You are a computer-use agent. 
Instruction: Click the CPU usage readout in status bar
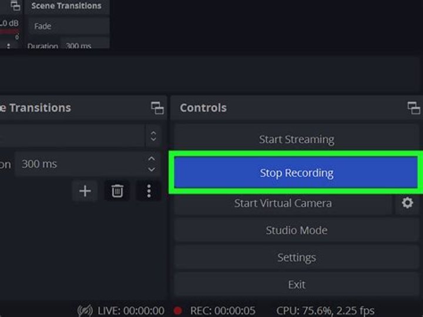(x=325, y=311)
